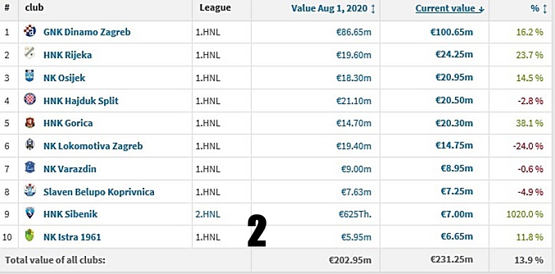Click the NK Istra 1961 crest
This screenshot has height=274, width=555.
(x=30, y=235)
